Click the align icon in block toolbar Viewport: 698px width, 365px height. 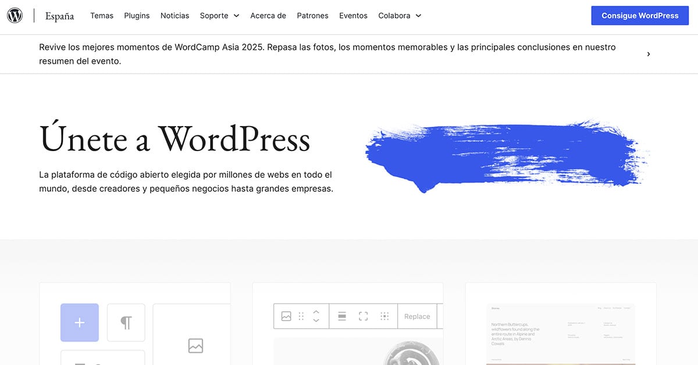click(x=342, y=316)
